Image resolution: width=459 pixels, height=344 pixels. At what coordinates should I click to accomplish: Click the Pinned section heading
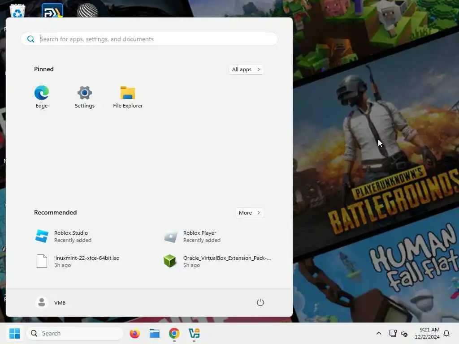click(44, 69)
